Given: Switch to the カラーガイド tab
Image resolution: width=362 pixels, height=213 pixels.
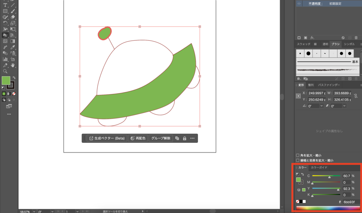Looking at the screenshot, I should 319,167.
